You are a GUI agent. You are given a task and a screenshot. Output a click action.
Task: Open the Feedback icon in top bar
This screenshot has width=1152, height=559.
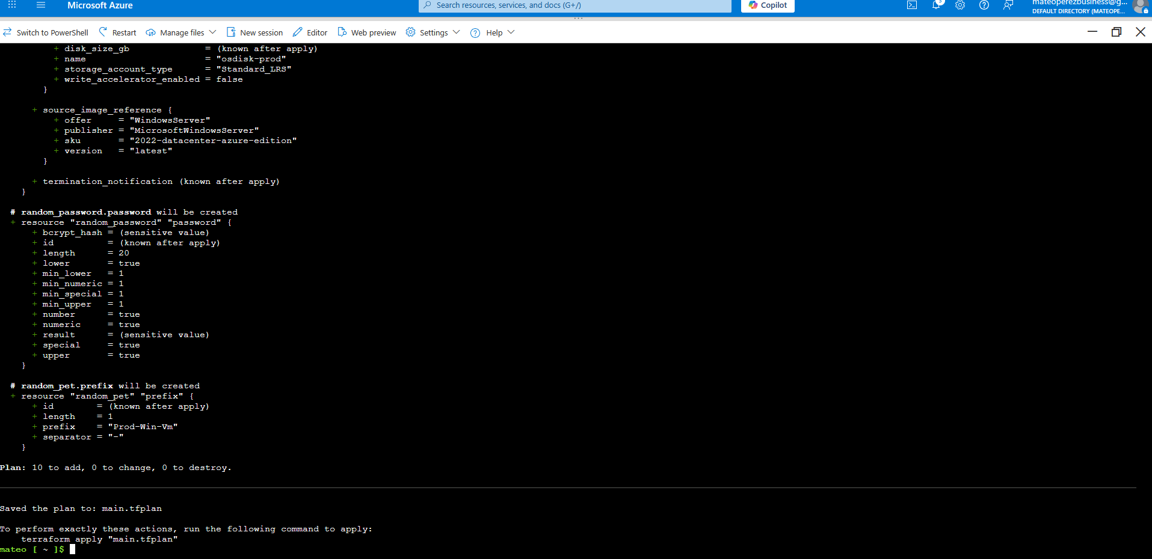pyautogui.click(x=1008, y=5)
